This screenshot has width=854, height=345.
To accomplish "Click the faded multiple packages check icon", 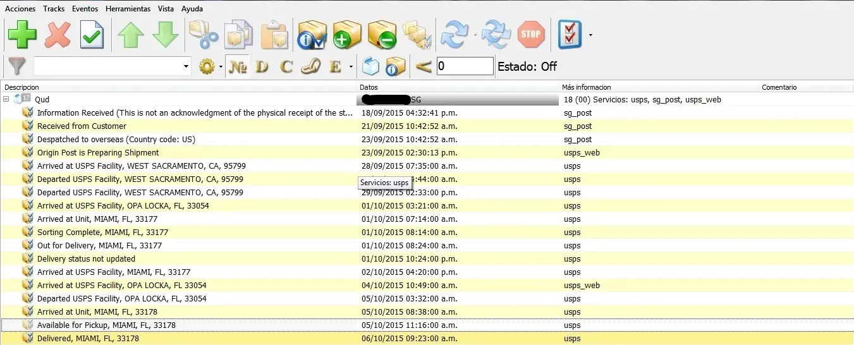I will pyautogui.click(x=417, y=34).
